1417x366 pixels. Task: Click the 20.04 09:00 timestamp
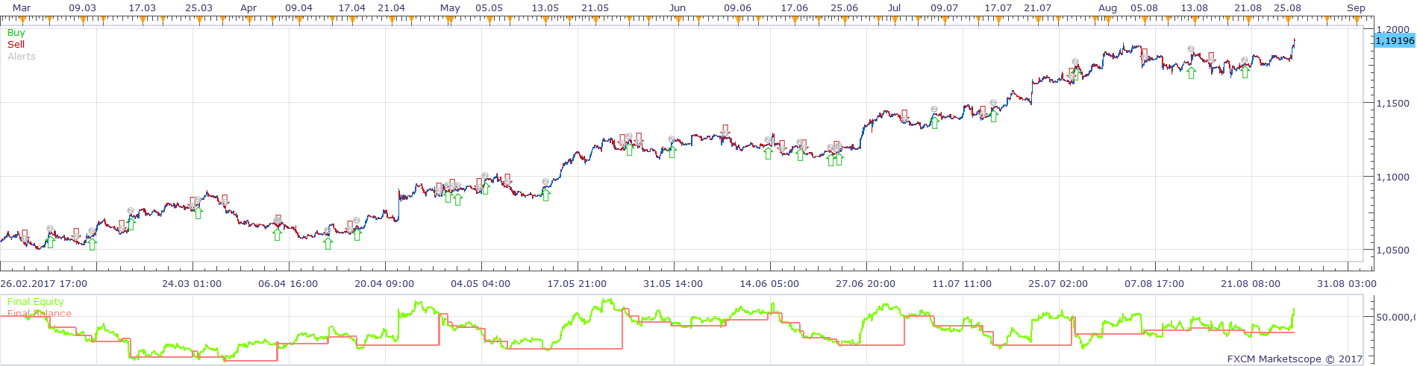(384, 284)
